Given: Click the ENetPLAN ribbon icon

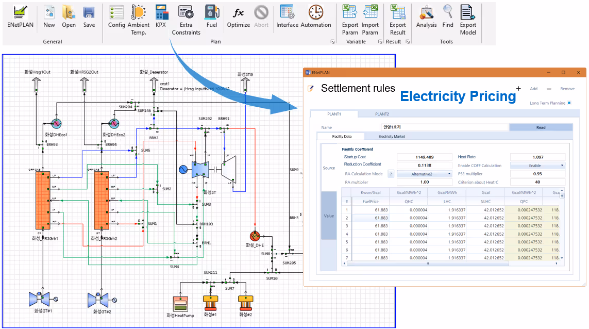Looking at the screenshot, I should (20, 17).
